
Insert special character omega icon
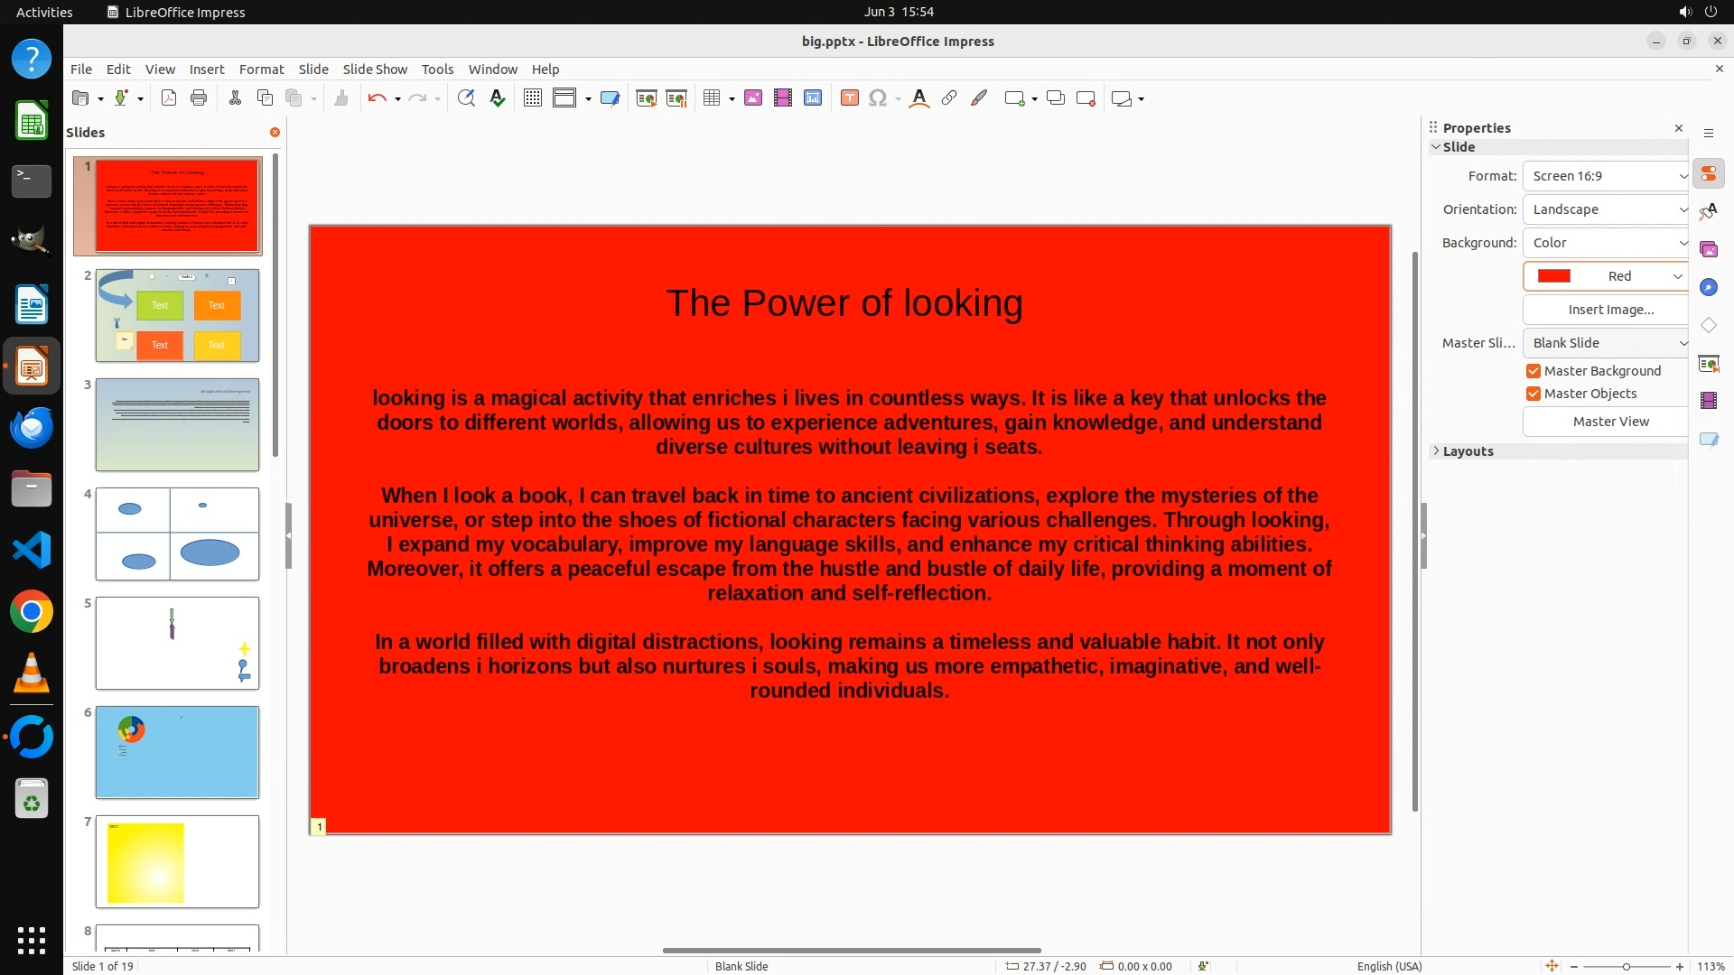click(877, 98)
